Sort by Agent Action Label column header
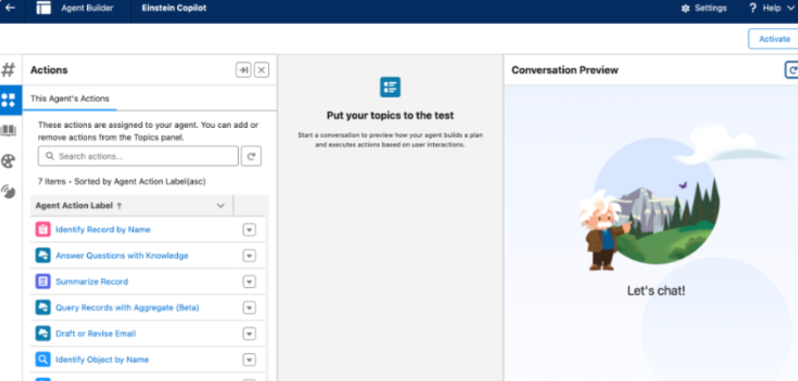 tap(79, 205)
